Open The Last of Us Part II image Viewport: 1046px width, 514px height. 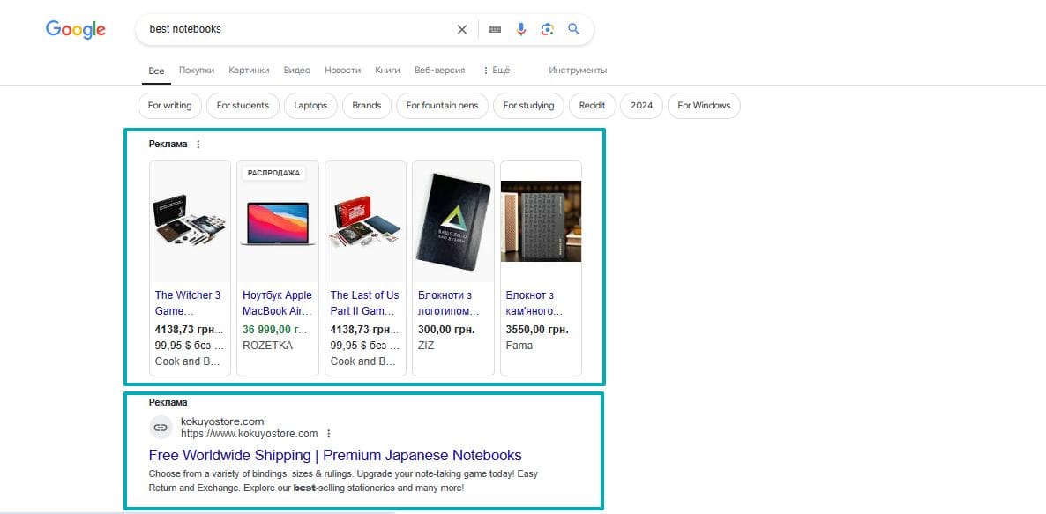[x=365, y=221]
